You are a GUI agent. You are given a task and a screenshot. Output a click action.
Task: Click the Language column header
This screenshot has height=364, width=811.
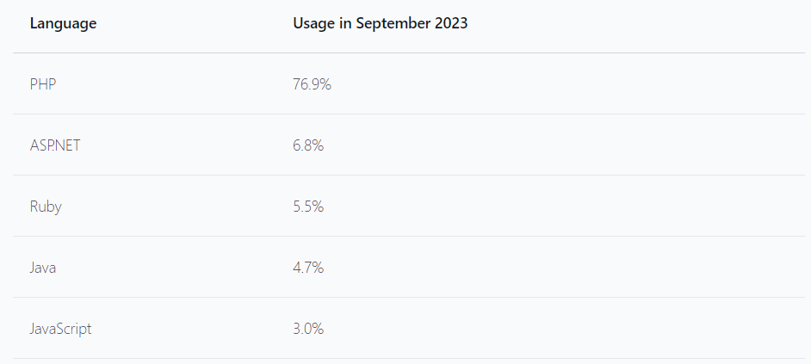click(x=63, y=23)
